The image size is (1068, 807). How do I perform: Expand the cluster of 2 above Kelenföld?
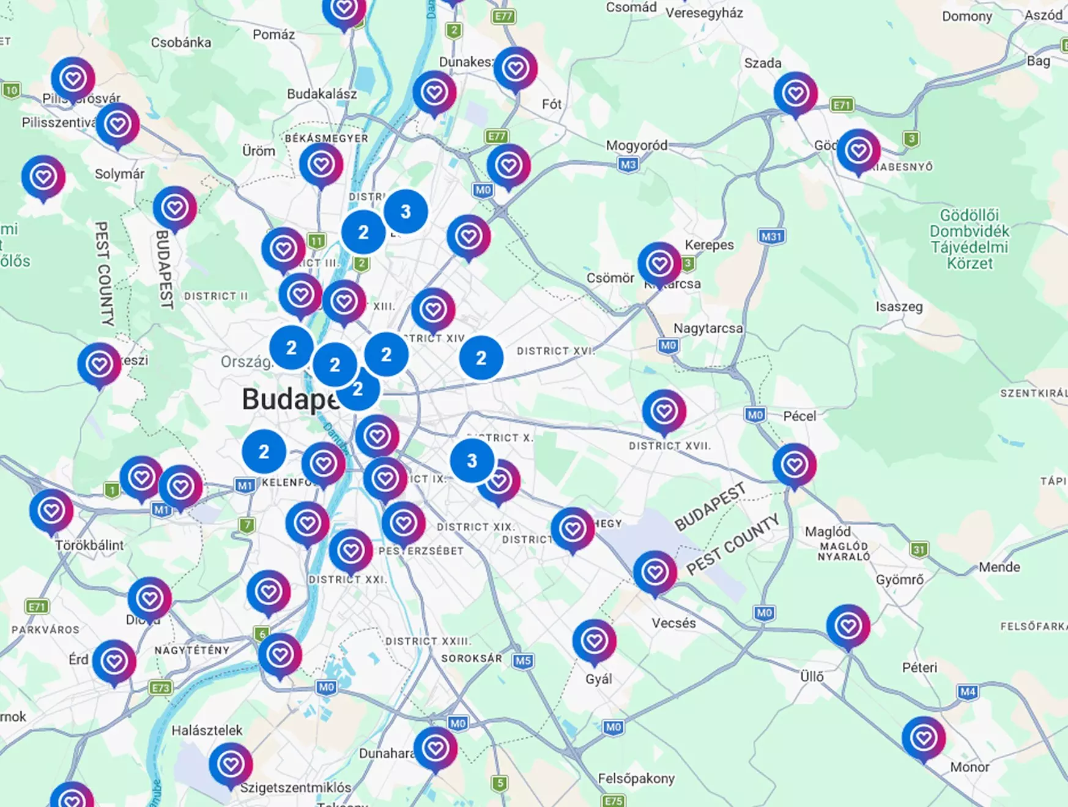point(264,452)
